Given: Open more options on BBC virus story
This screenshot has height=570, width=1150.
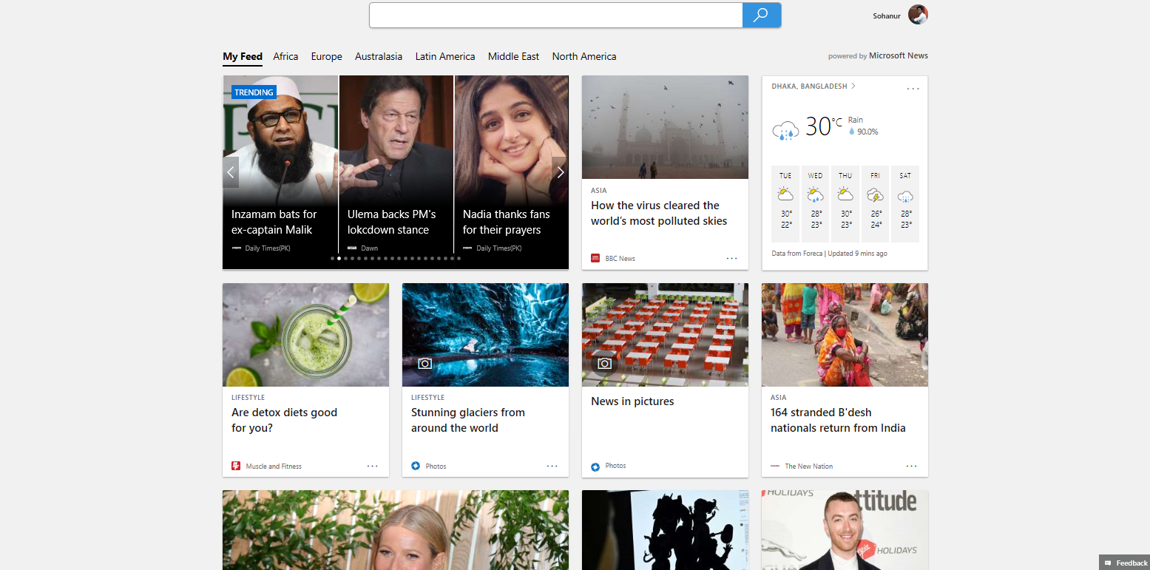Looking at the screenshot, I should (731, 258).
